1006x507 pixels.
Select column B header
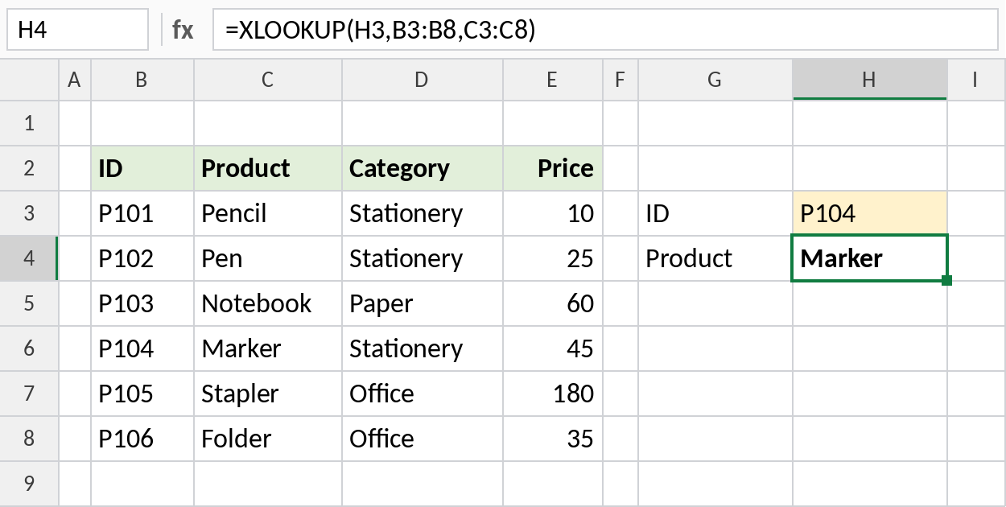pyautogui.click(x=142, y=80)
